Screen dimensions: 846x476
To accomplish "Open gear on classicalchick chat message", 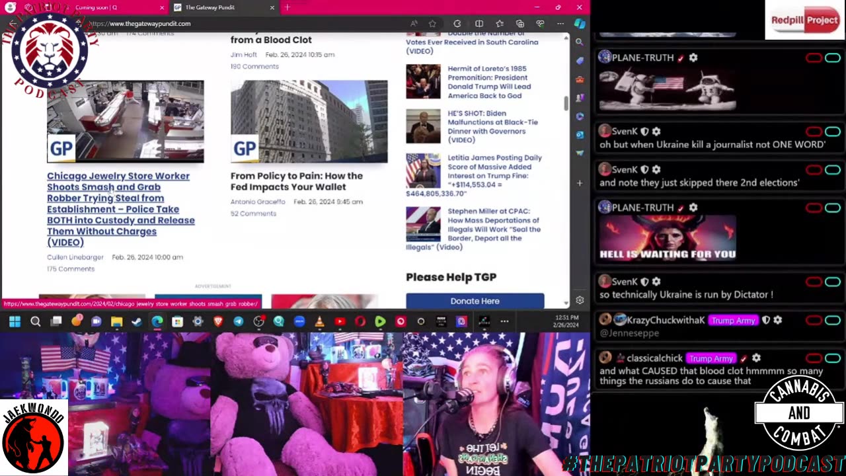I will click(756, 358).
